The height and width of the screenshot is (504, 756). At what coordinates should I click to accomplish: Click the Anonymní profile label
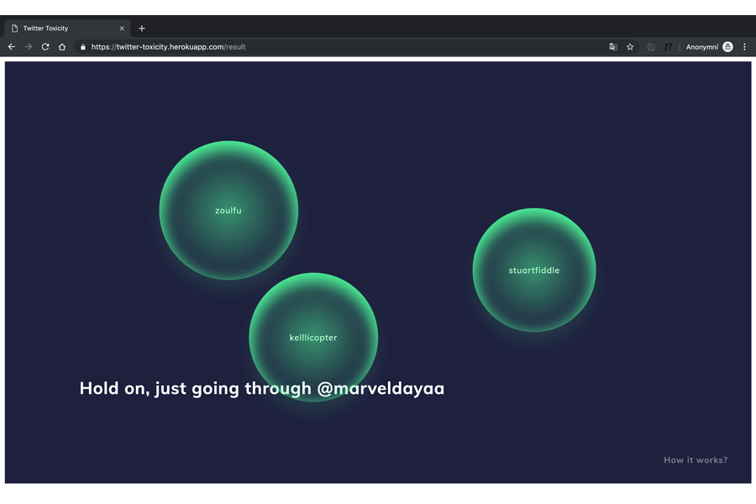[701, 47]
